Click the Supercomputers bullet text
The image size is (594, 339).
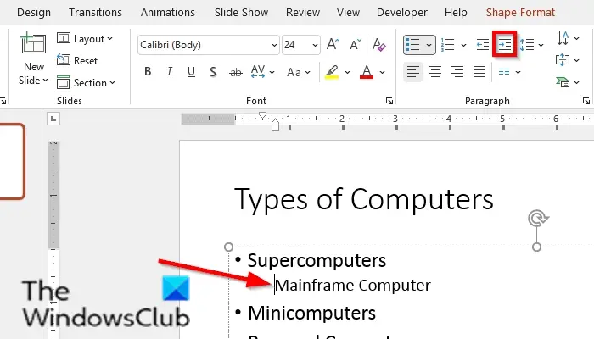[x=317, y=260]
